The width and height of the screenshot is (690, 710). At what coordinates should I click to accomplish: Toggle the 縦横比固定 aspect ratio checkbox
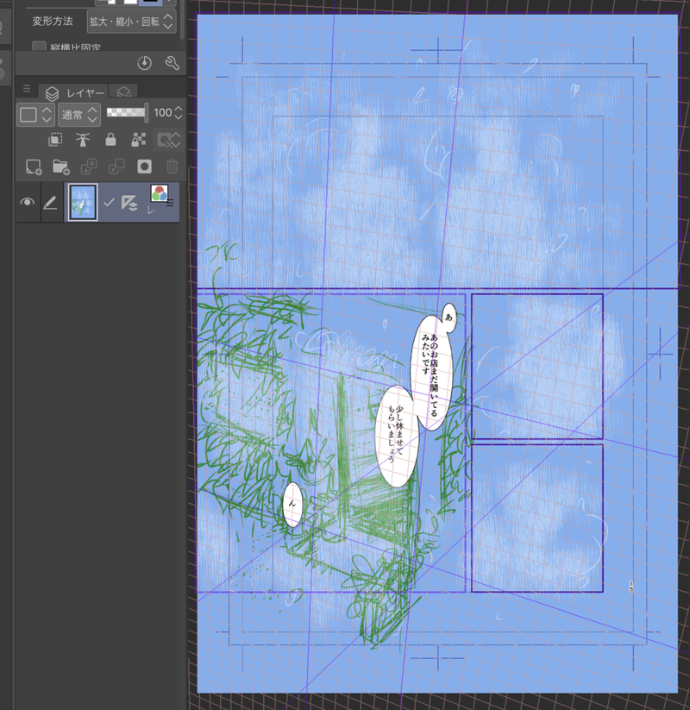(x=40, y=47)
